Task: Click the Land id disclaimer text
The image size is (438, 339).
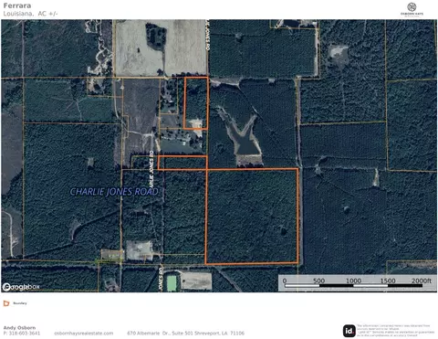Action: pyautogui.click(x=396, y=331)
